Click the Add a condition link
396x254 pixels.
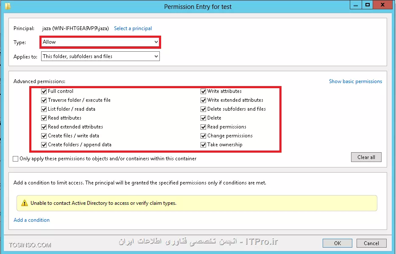point(31,220)
